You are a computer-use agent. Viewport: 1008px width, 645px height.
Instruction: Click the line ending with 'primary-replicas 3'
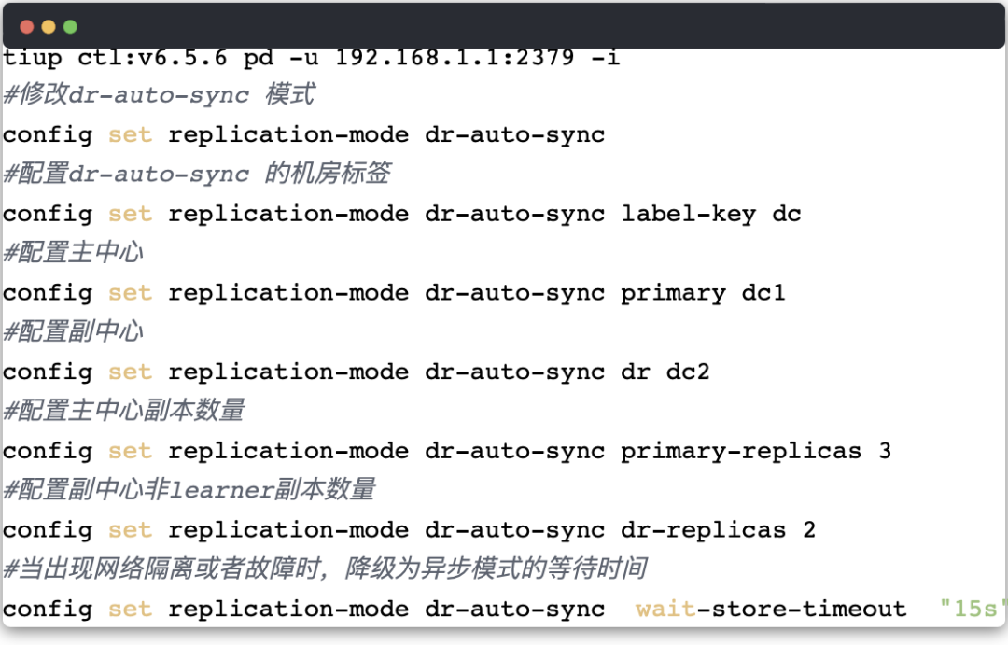[x=447, y=452]
